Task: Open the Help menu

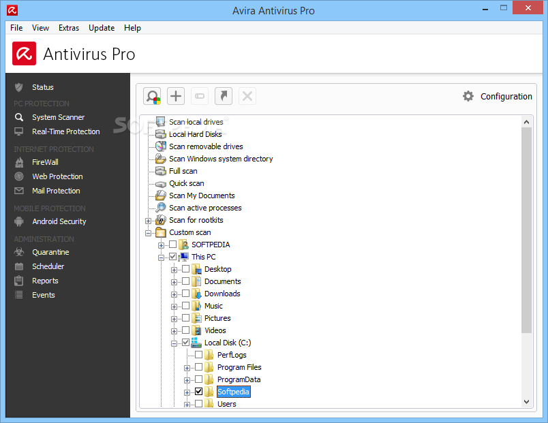Action: pyautogui.click(x=132, y=28)
